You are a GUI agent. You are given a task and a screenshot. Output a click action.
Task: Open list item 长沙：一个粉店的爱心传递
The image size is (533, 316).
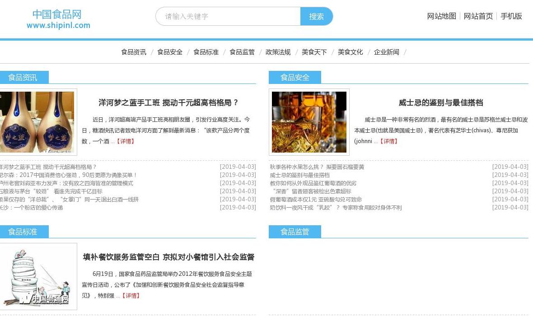click(x=31, y=208)
